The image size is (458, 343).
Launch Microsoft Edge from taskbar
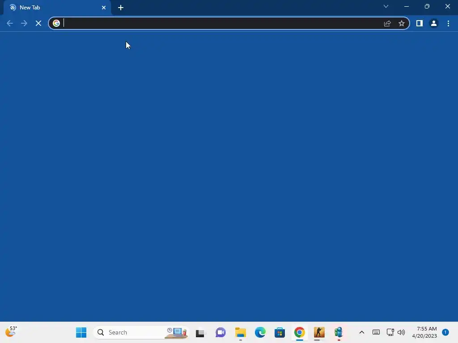(260, 332)
